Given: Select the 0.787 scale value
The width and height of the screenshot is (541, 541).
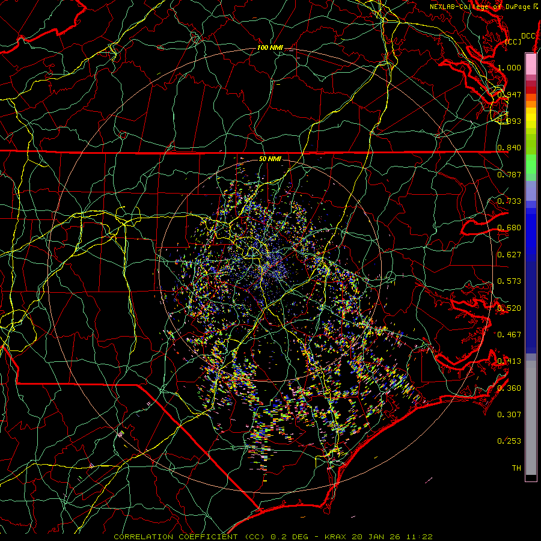Looking at the screenshot, I should pyautogui.click(x=509, y=174).
